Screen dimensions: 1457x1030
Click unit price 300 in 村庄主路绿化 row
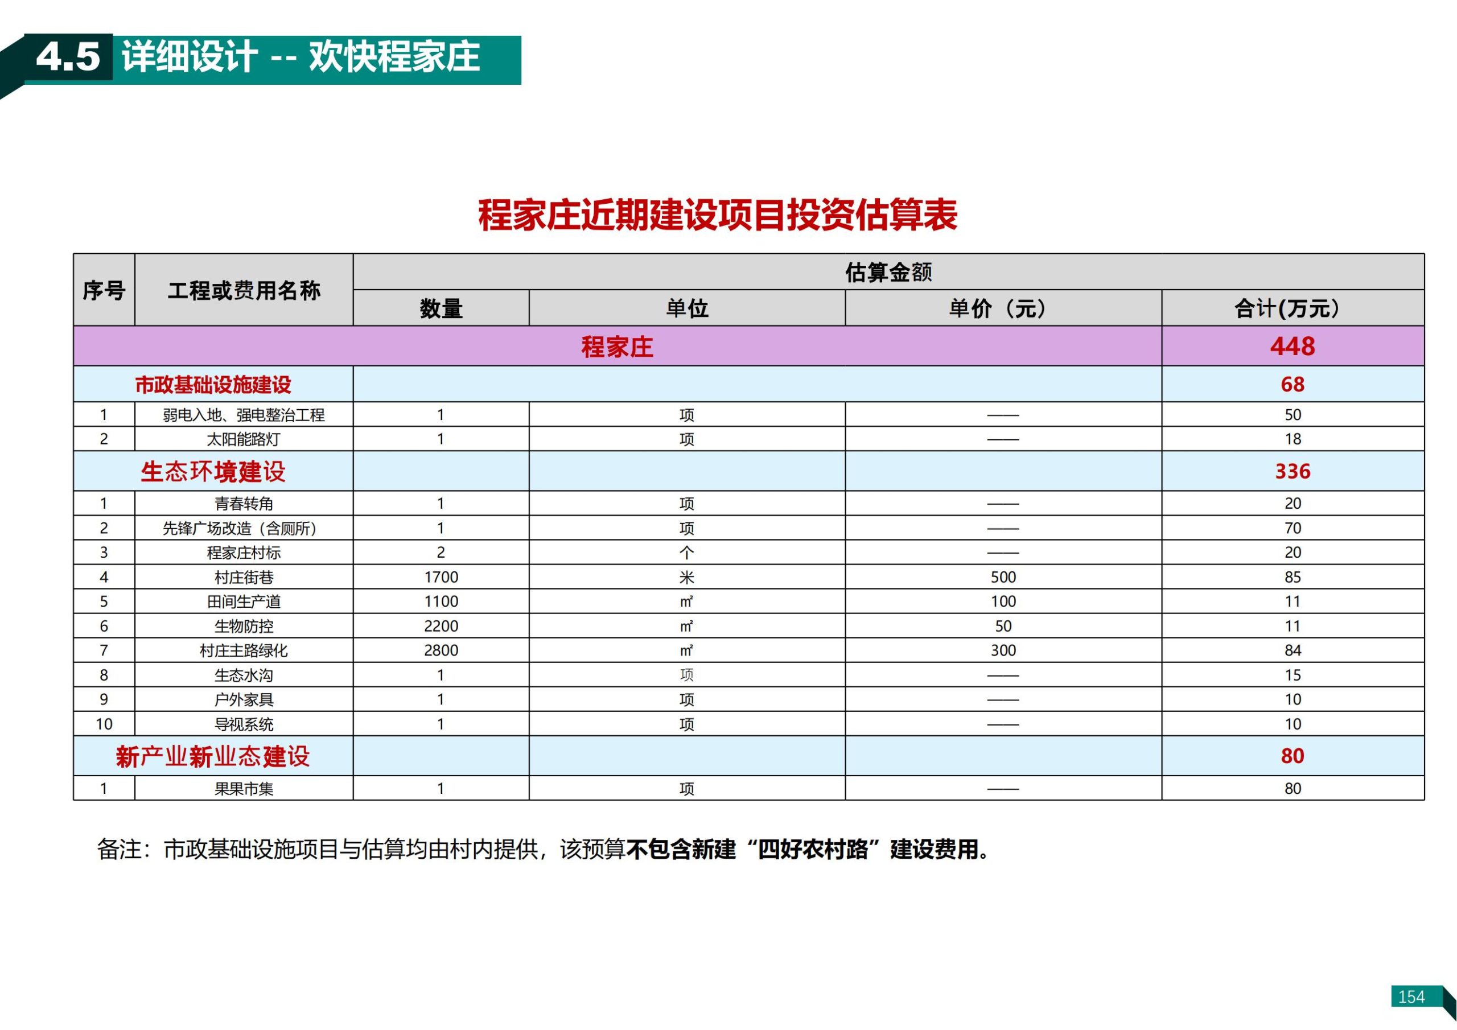[1003, 650]
